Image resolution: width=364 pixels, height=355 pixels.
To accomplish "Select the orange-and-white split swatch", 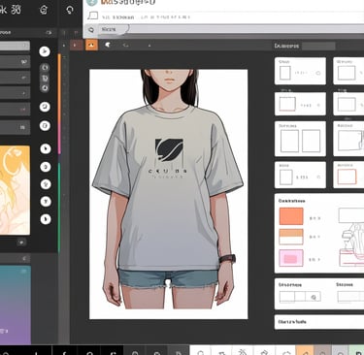I will click(291, 237).
